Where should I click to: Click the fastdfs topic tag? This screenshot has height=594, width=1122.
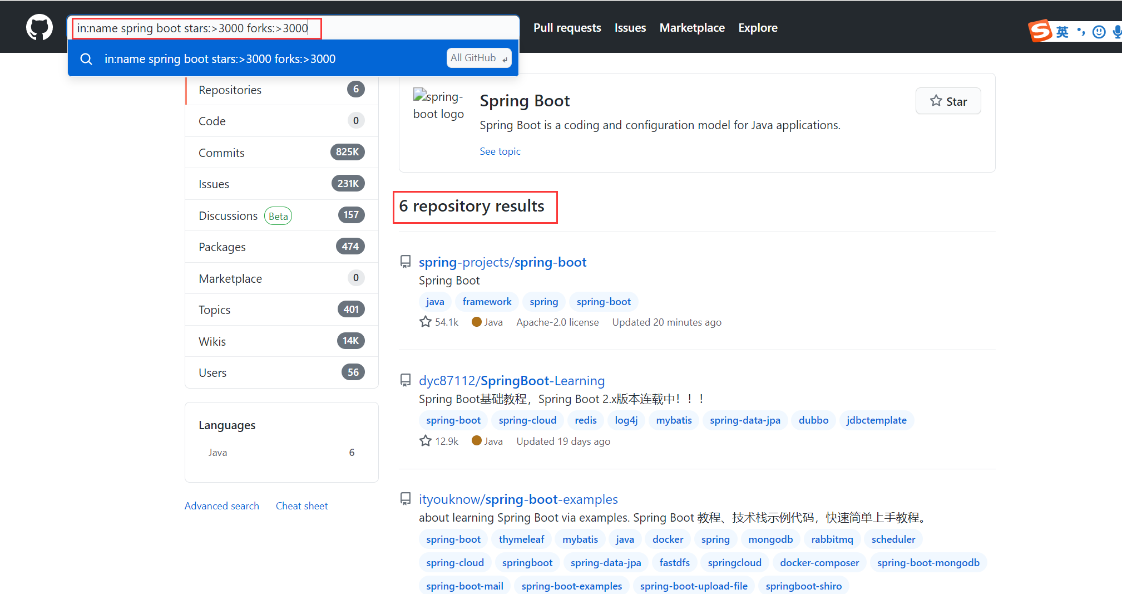(674, 562)
